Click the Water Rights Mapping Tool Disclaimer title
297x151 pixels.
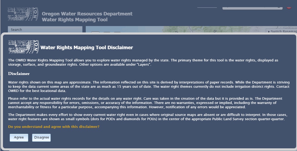point(87,48)
